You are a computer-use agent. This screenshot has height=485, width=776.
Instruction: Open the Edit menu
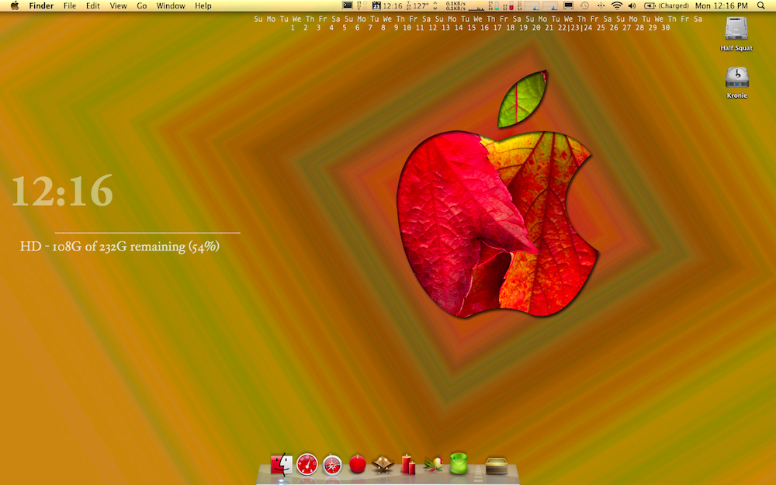click(x=92, y=5)
